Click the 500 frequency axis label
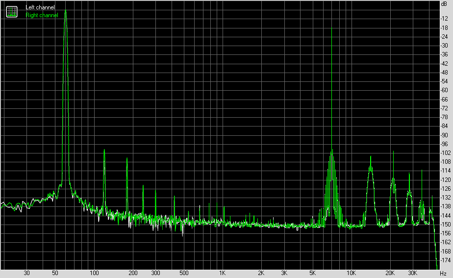 tap(184, 273)
